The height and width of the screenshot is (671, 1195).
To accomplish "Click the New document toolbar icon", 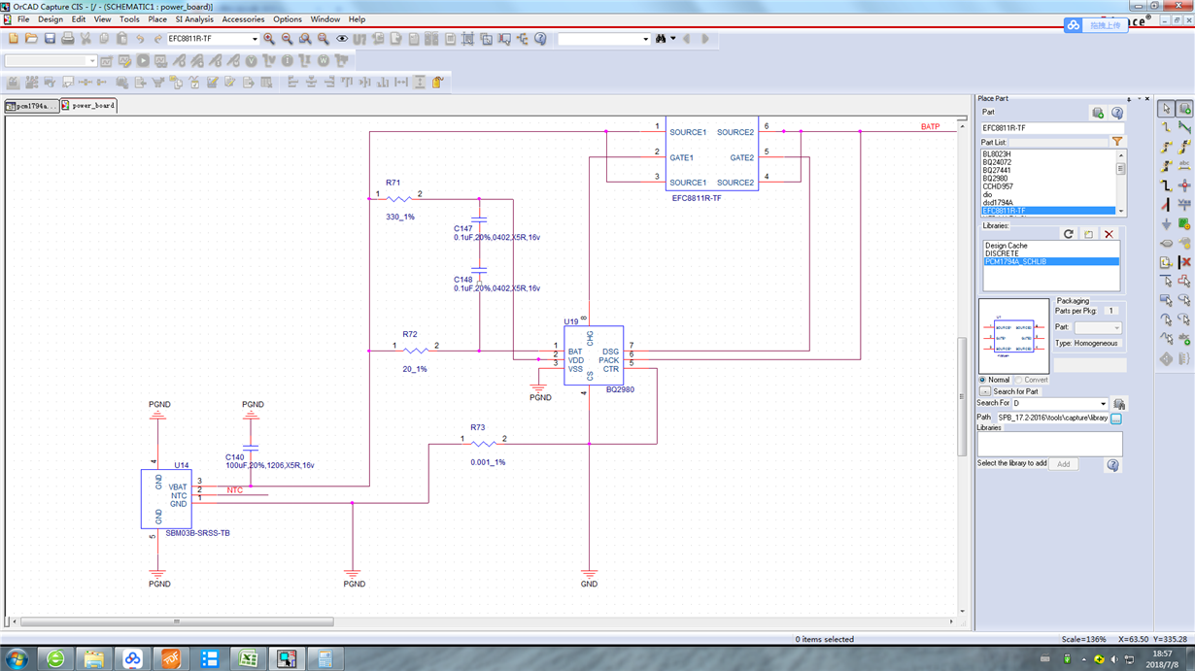I will [x=14, y=39].
